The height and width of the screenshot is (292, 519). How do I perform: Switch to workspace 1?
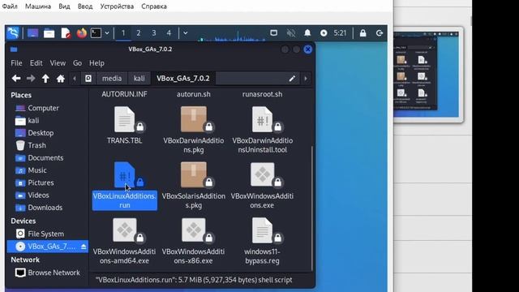(x=123, y=33)
